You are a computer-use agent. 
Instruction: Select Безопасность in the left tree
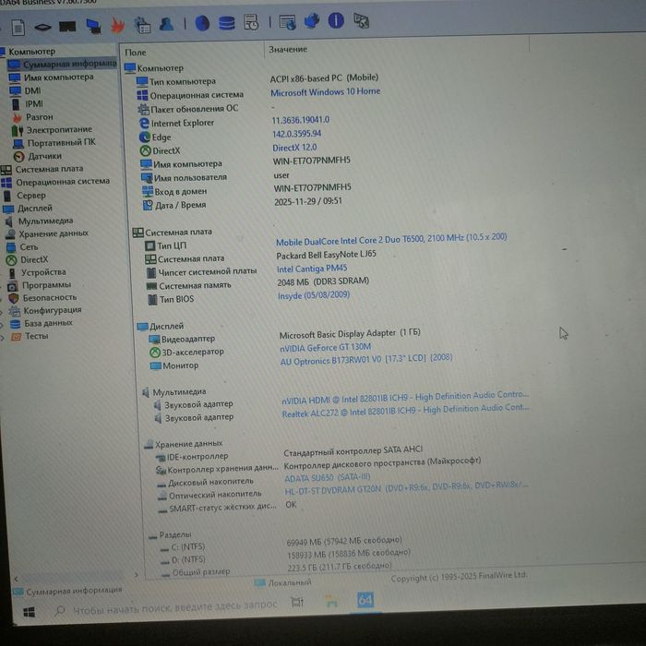[50, 297]
